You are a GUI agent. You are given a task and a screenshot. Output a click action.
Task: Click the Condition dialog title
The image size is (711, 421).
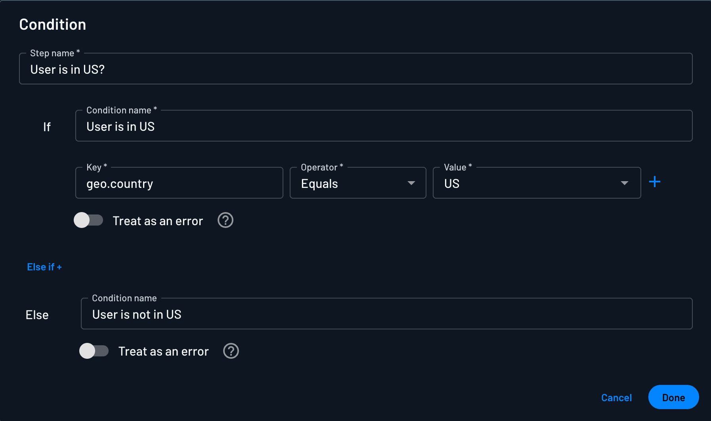tap(52, 24)
